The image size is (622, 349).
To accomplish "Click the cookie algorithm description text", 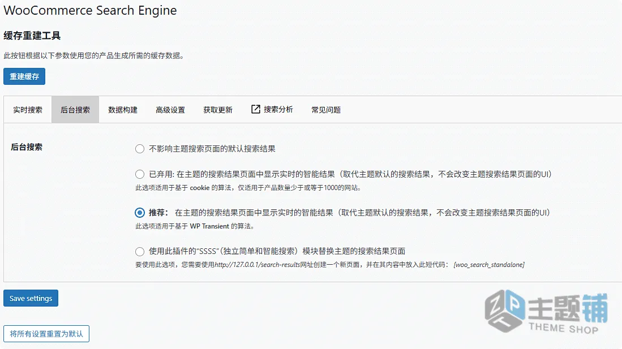I will [x=248, y=188].
